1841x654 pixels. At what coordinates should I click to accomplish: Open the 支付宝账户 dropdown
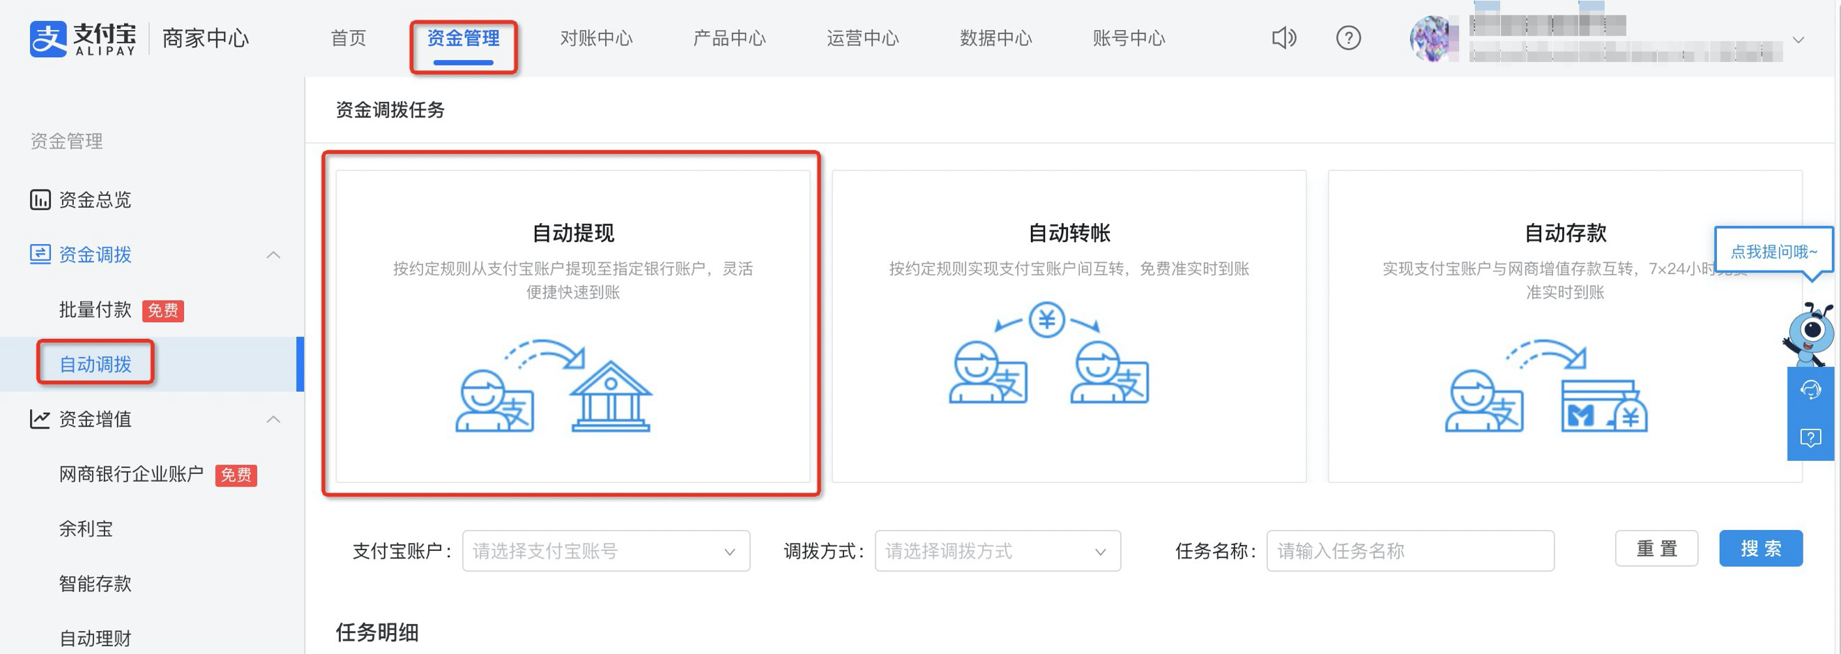coord(605,551)
